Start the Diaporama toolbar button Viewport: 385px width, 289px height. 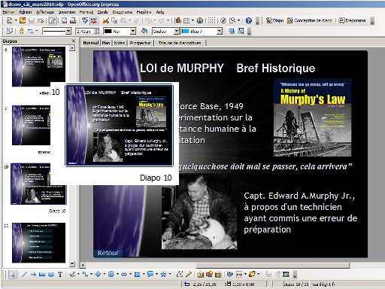pyautogui.click(x=352, y=20)
